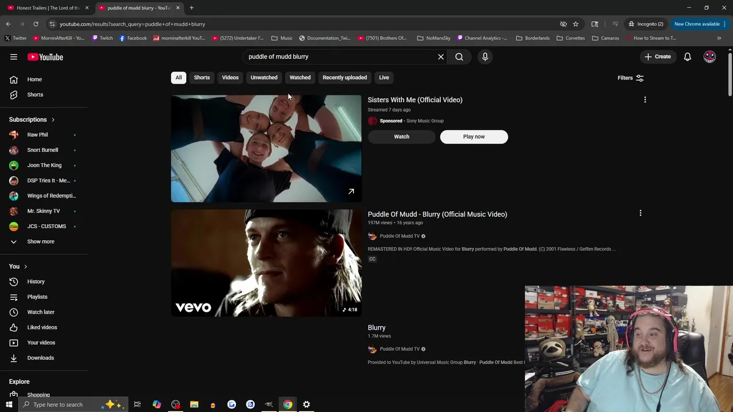Click the Home icon in sidebar
The width and height of the screenshot is (733, 412).
coord(14,80)
